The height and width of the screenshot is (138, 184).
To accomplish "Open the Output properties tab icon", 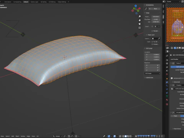I will click(167, 64).
